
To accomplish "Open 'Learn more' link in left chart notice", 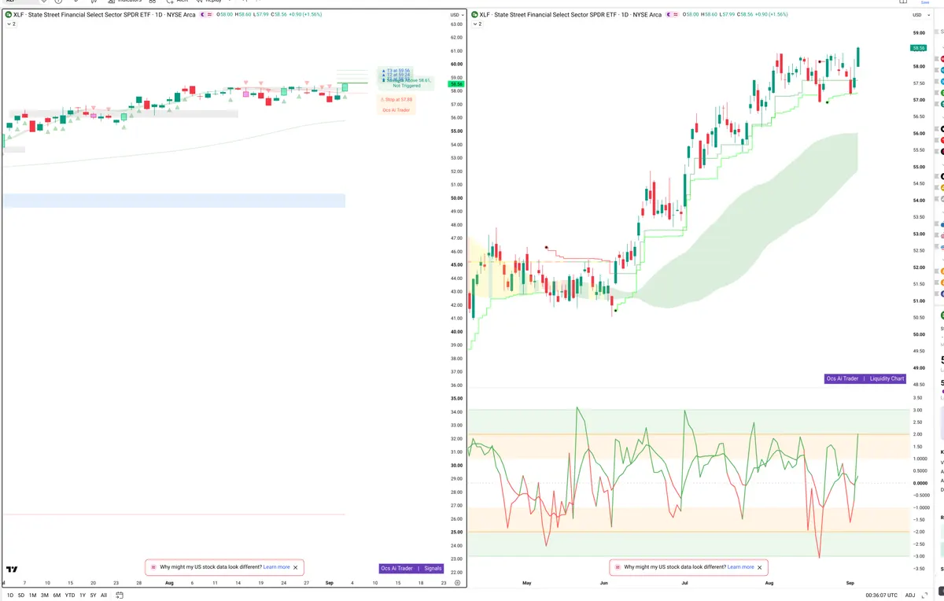I will pyautogui.click(x=276, y=567).
